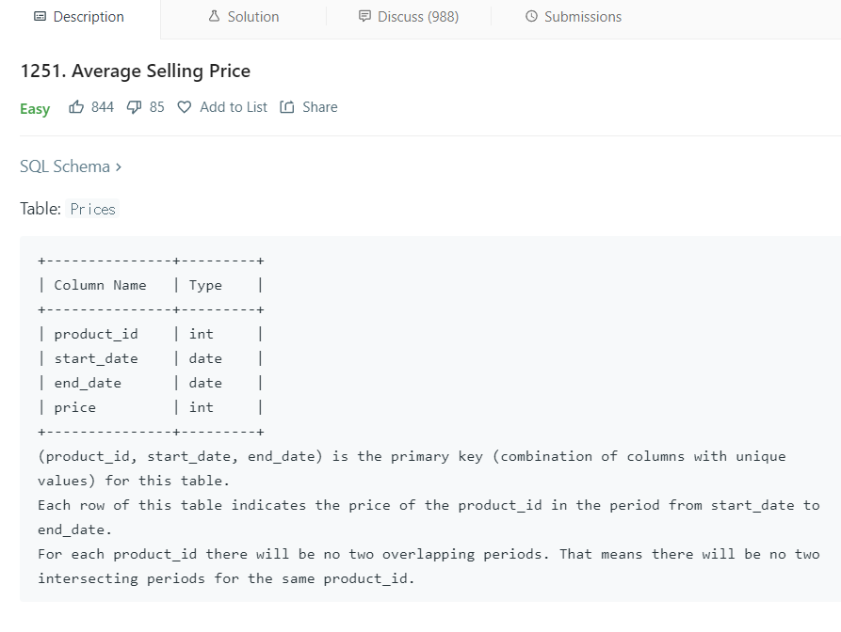The width and height of the screenshot is (841, 632).
Task: Switch to the Solution tab
Action: point(252,17)
